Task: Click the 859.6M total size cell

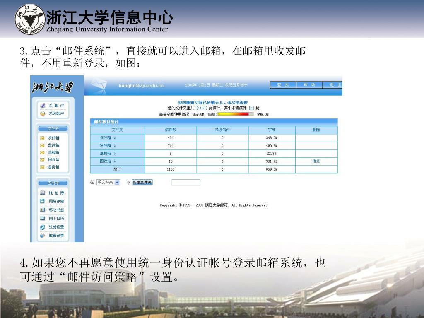Action: 272,169
